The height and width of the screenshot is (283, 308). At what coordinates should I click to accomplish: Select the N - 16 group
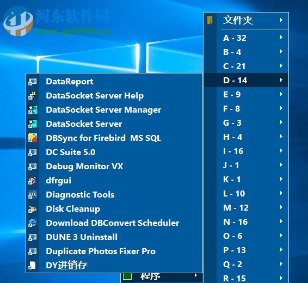coord(246,222)
